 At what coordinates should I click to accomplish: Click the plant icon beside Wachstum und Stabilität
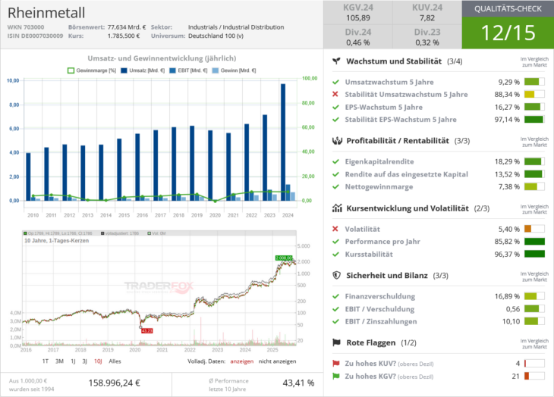[x=335, y=61]
